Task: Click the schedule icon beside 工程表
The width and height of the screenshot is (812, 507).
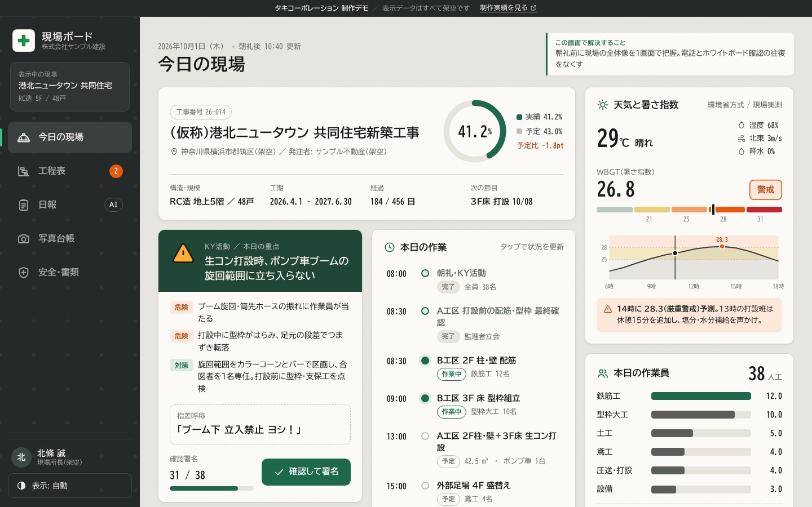Action: point(24,171)
